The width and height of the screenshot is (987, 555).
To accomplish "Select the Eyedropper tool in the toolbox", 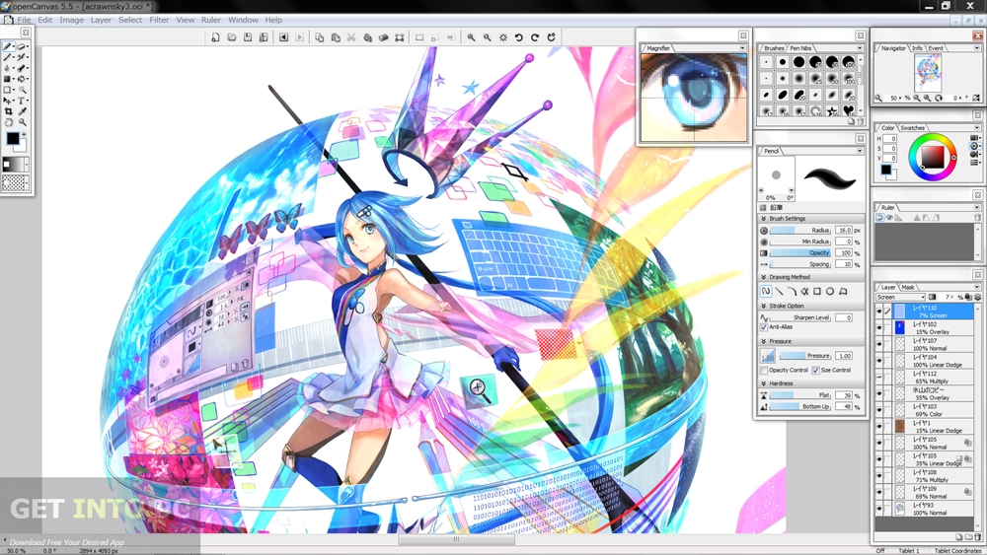I will click(22, 111).
